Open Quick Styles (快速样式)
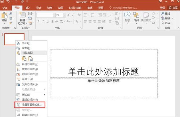This screenshot has height=117, width=180. click(x=146, y=16)
